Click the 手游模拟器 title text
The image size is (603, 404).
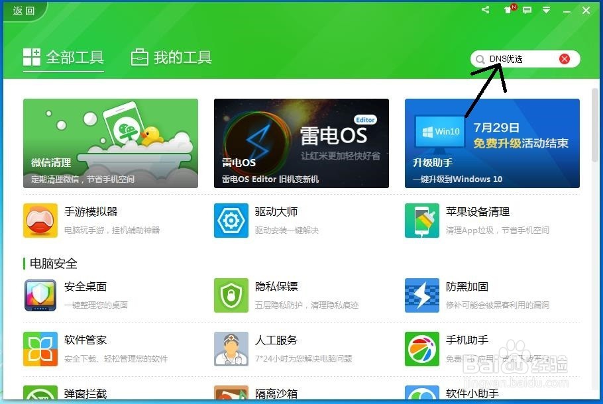tap(91, 212)
